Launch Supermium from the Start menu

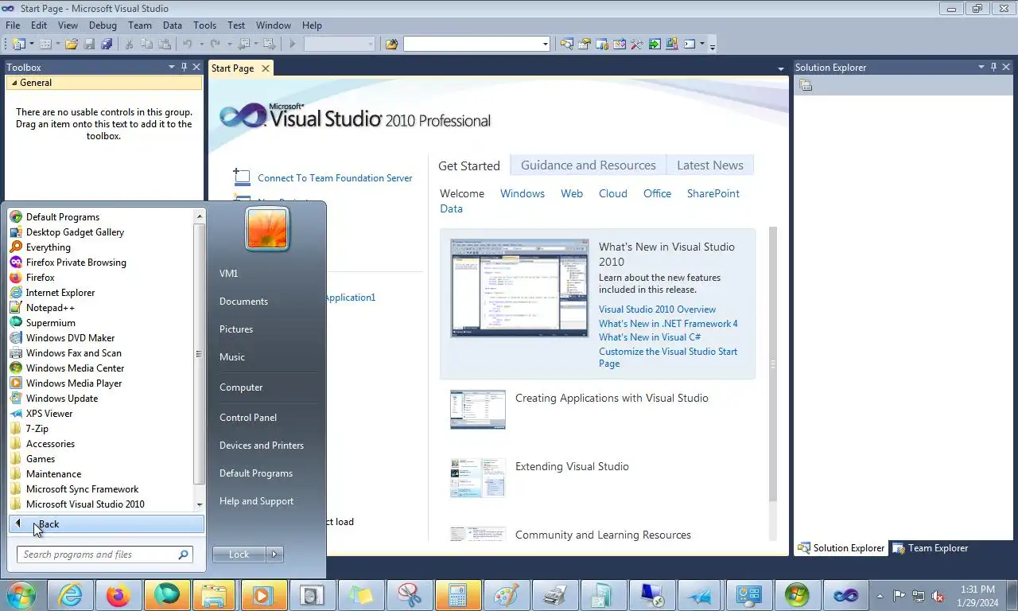[105, 323]
